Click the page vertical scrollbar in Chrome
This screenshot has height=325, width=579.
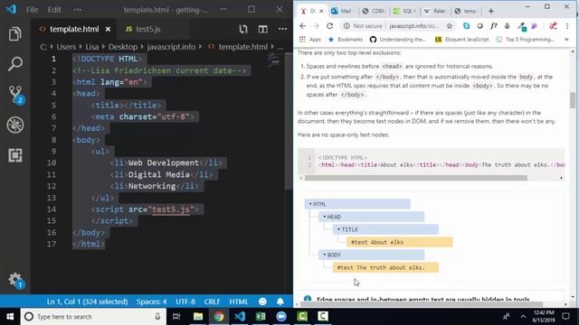(573, 100)
